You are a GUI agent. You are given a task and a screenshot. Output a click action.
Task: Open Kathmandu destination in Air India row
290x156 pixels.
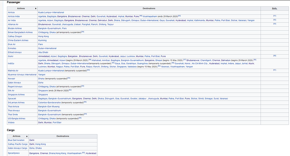click(199, 20)
